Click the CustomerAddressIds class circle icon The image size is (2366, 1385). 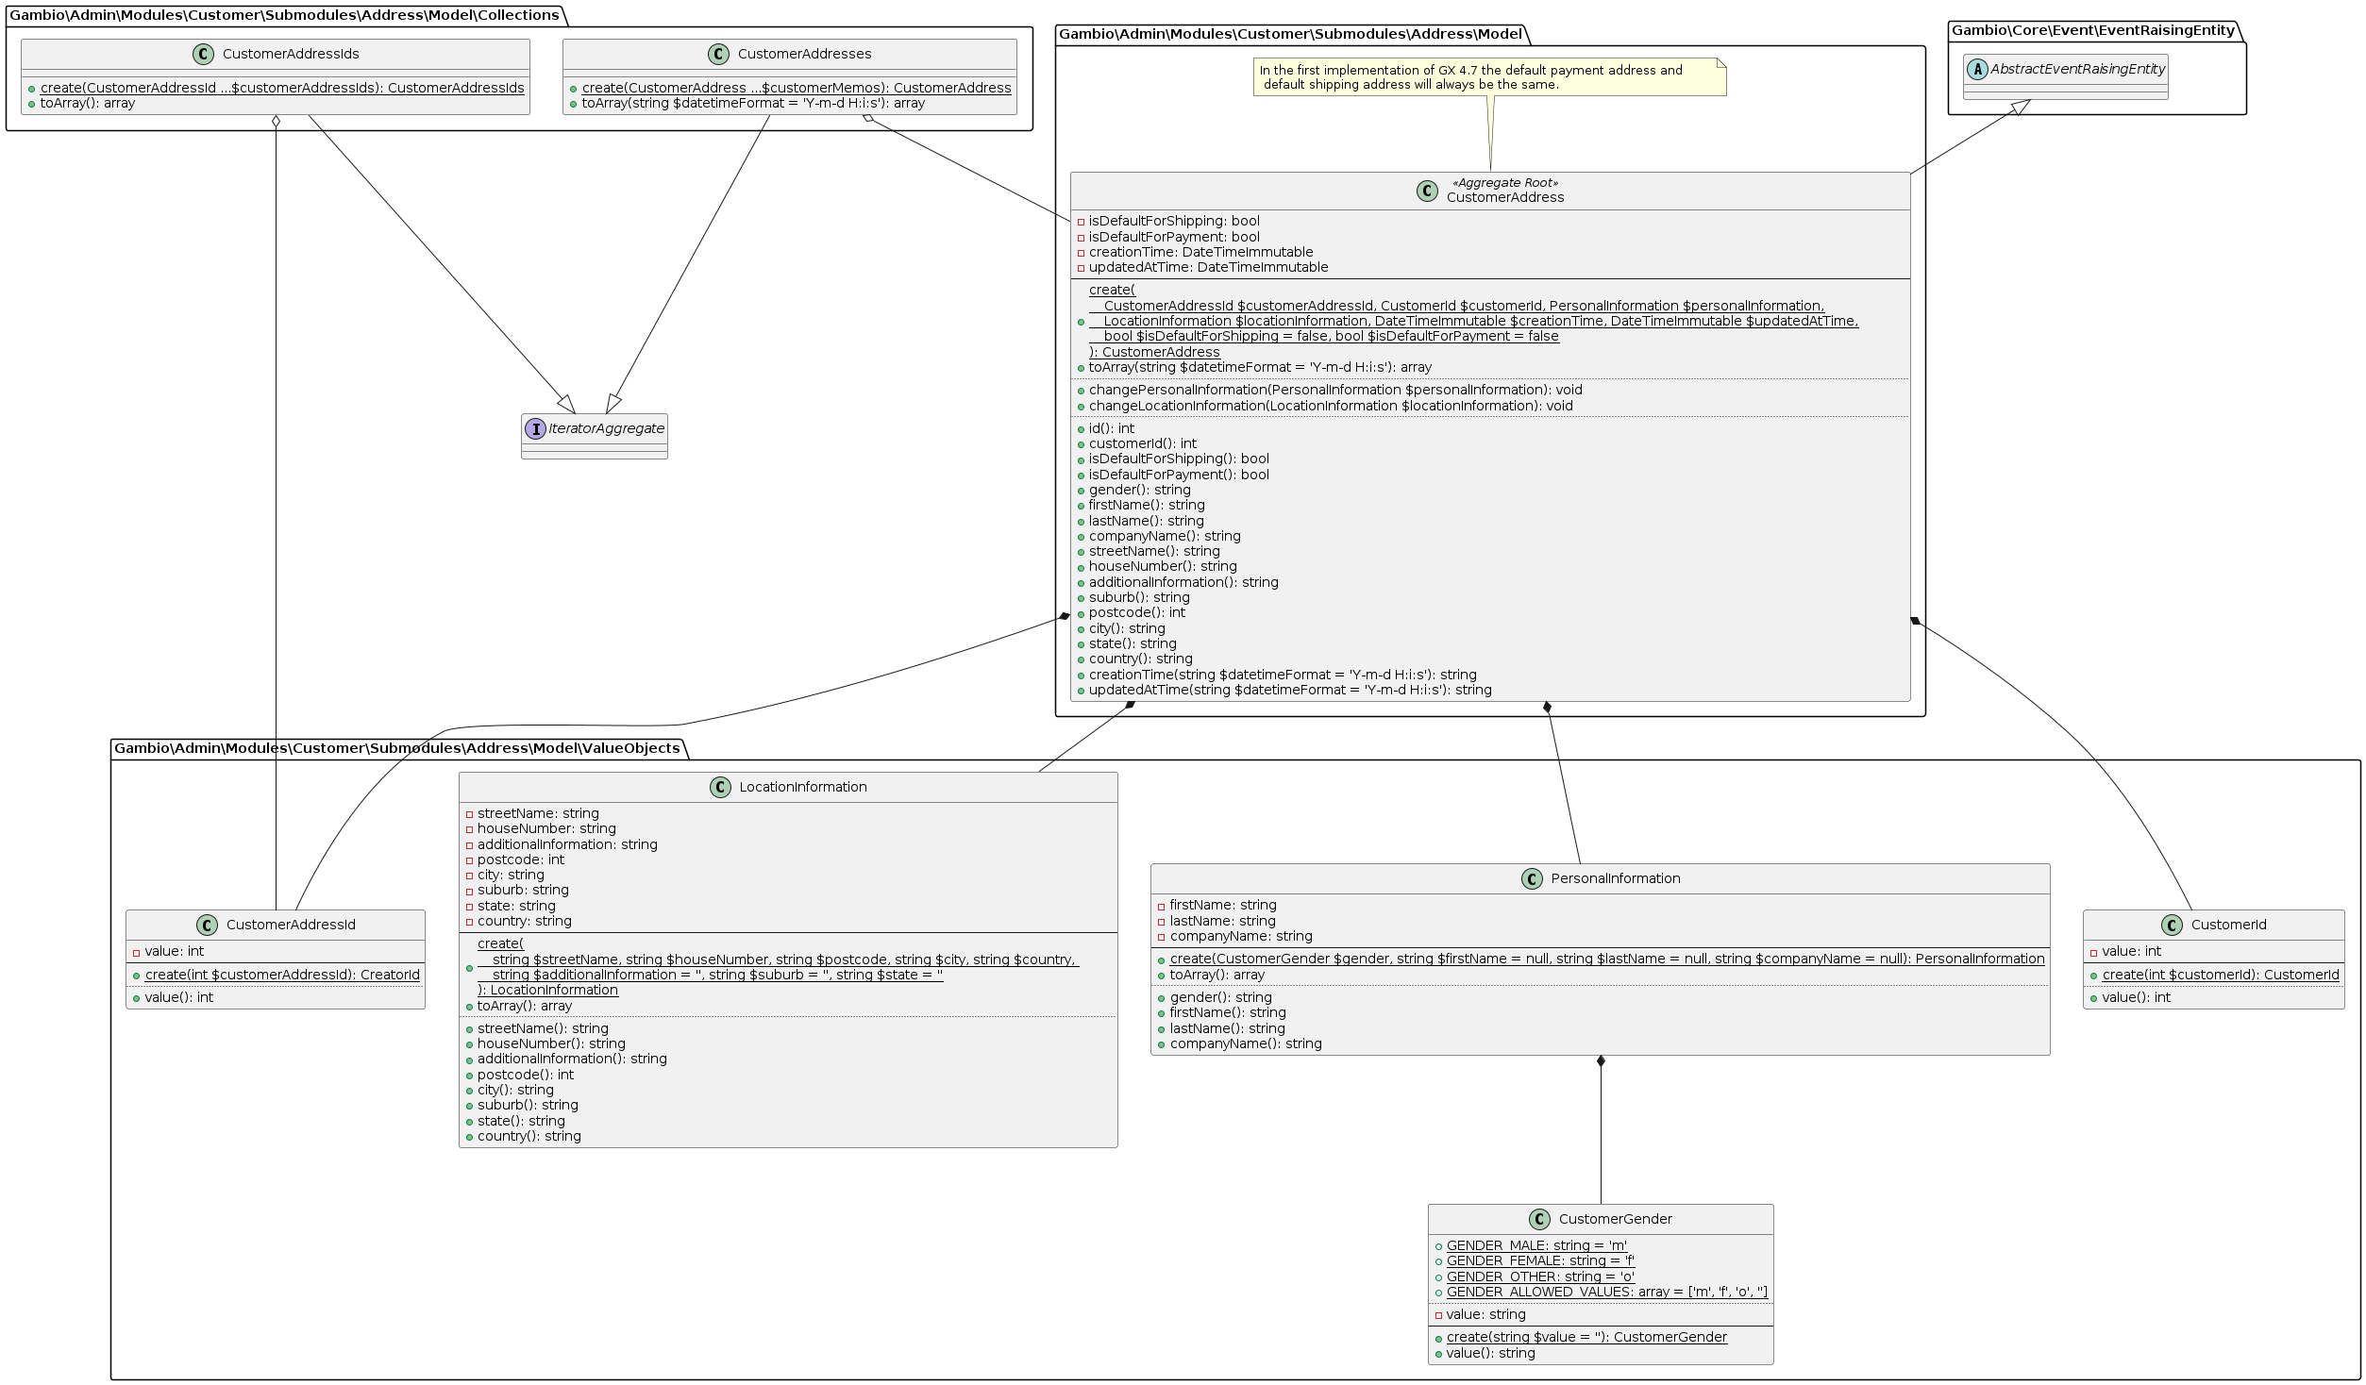click(203, 55)
